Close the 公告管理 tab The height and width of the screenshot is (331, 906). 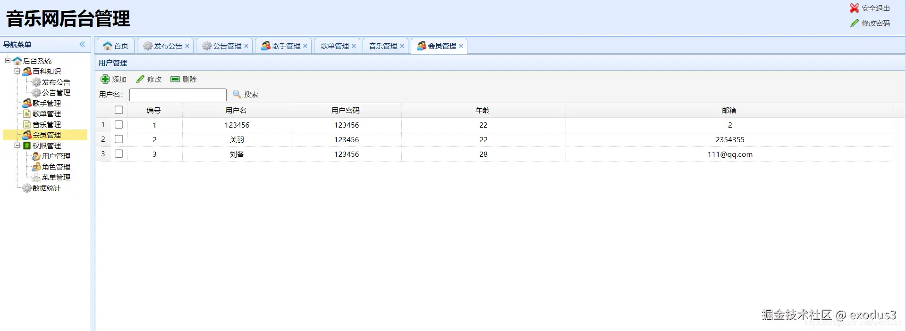(246, 46)
